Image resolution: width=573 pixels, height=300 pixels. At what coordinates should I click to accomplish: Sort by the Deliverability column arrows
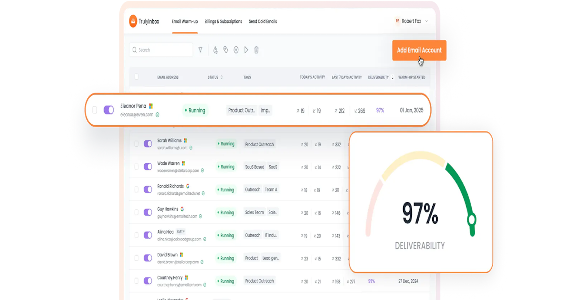pyautogui.click(x=393, y=77)
